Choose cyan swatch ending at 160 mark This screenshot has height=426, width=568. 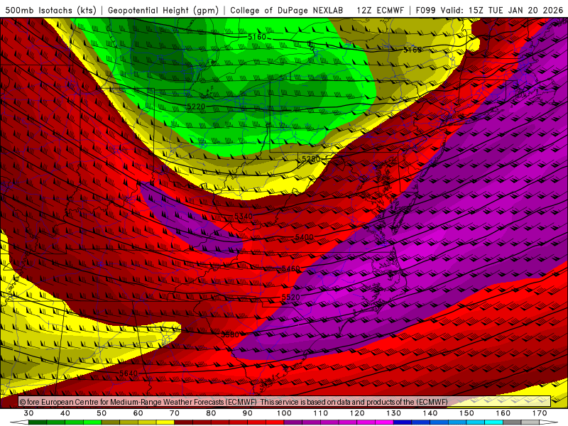coord(493,422)
